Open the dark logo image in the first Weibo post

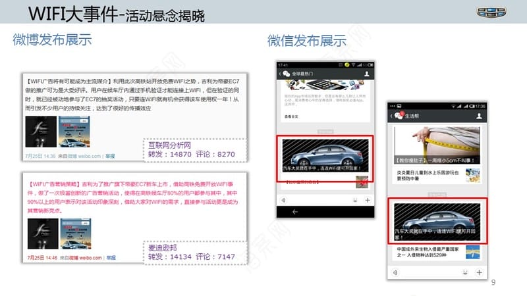41,132
